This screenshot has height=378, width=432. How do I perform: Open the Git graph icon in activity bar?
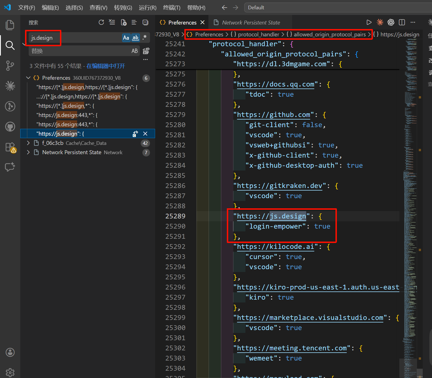tap(10, 106)
